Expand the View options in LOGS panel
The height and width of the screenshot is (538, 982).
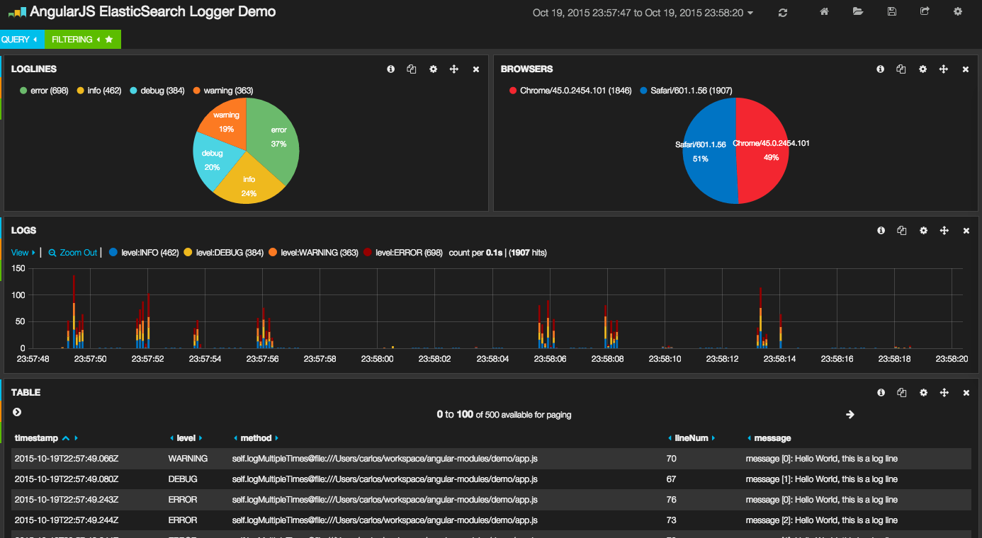(x=23, y=253)
